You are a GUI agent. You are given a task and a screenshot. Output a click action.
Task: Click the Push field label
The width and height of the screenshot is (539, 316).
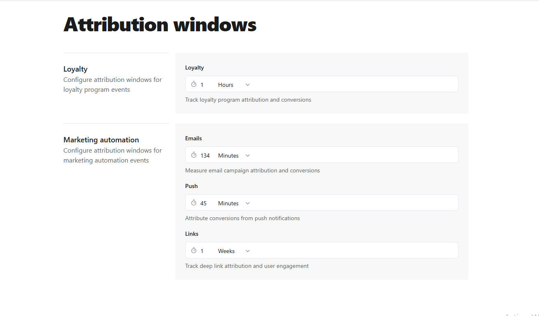(x=191, y=186)
